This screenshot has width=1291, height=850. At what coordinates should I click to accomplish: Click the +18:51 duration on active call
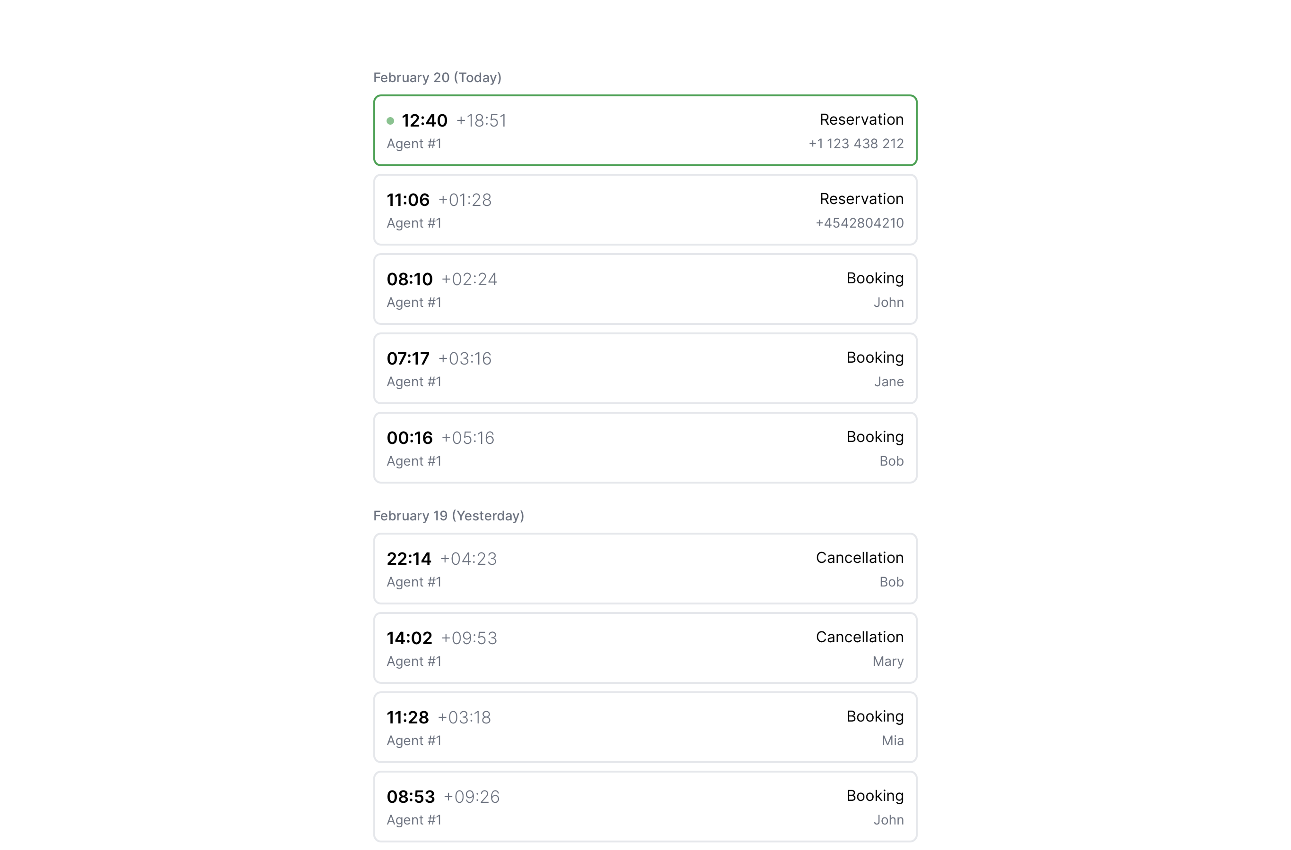pos(481,121)
